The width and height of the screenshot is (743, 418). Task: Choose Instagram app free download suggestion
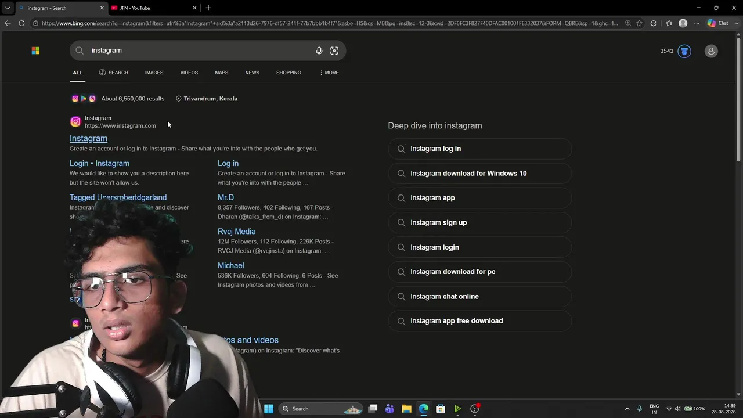point(480,321)
